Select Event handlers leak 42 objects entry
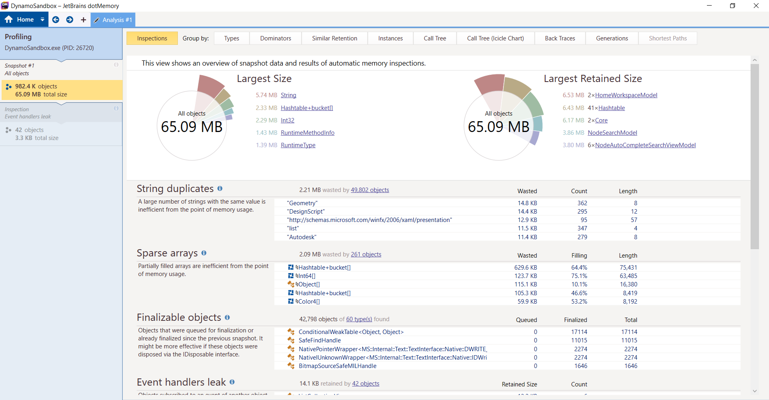The height and width of the screenshot is (400, 769). pyautogui.click(x=62, y=134)
